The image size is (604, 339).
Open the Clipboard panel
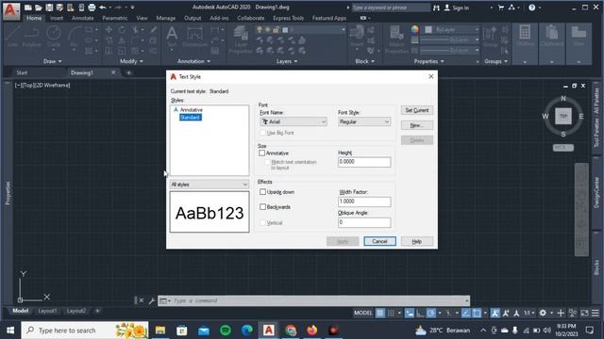point(551,37)
